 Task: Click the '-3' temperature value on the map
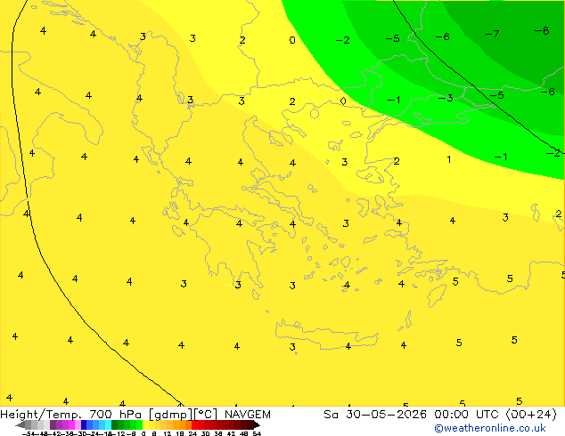[446, 98]
